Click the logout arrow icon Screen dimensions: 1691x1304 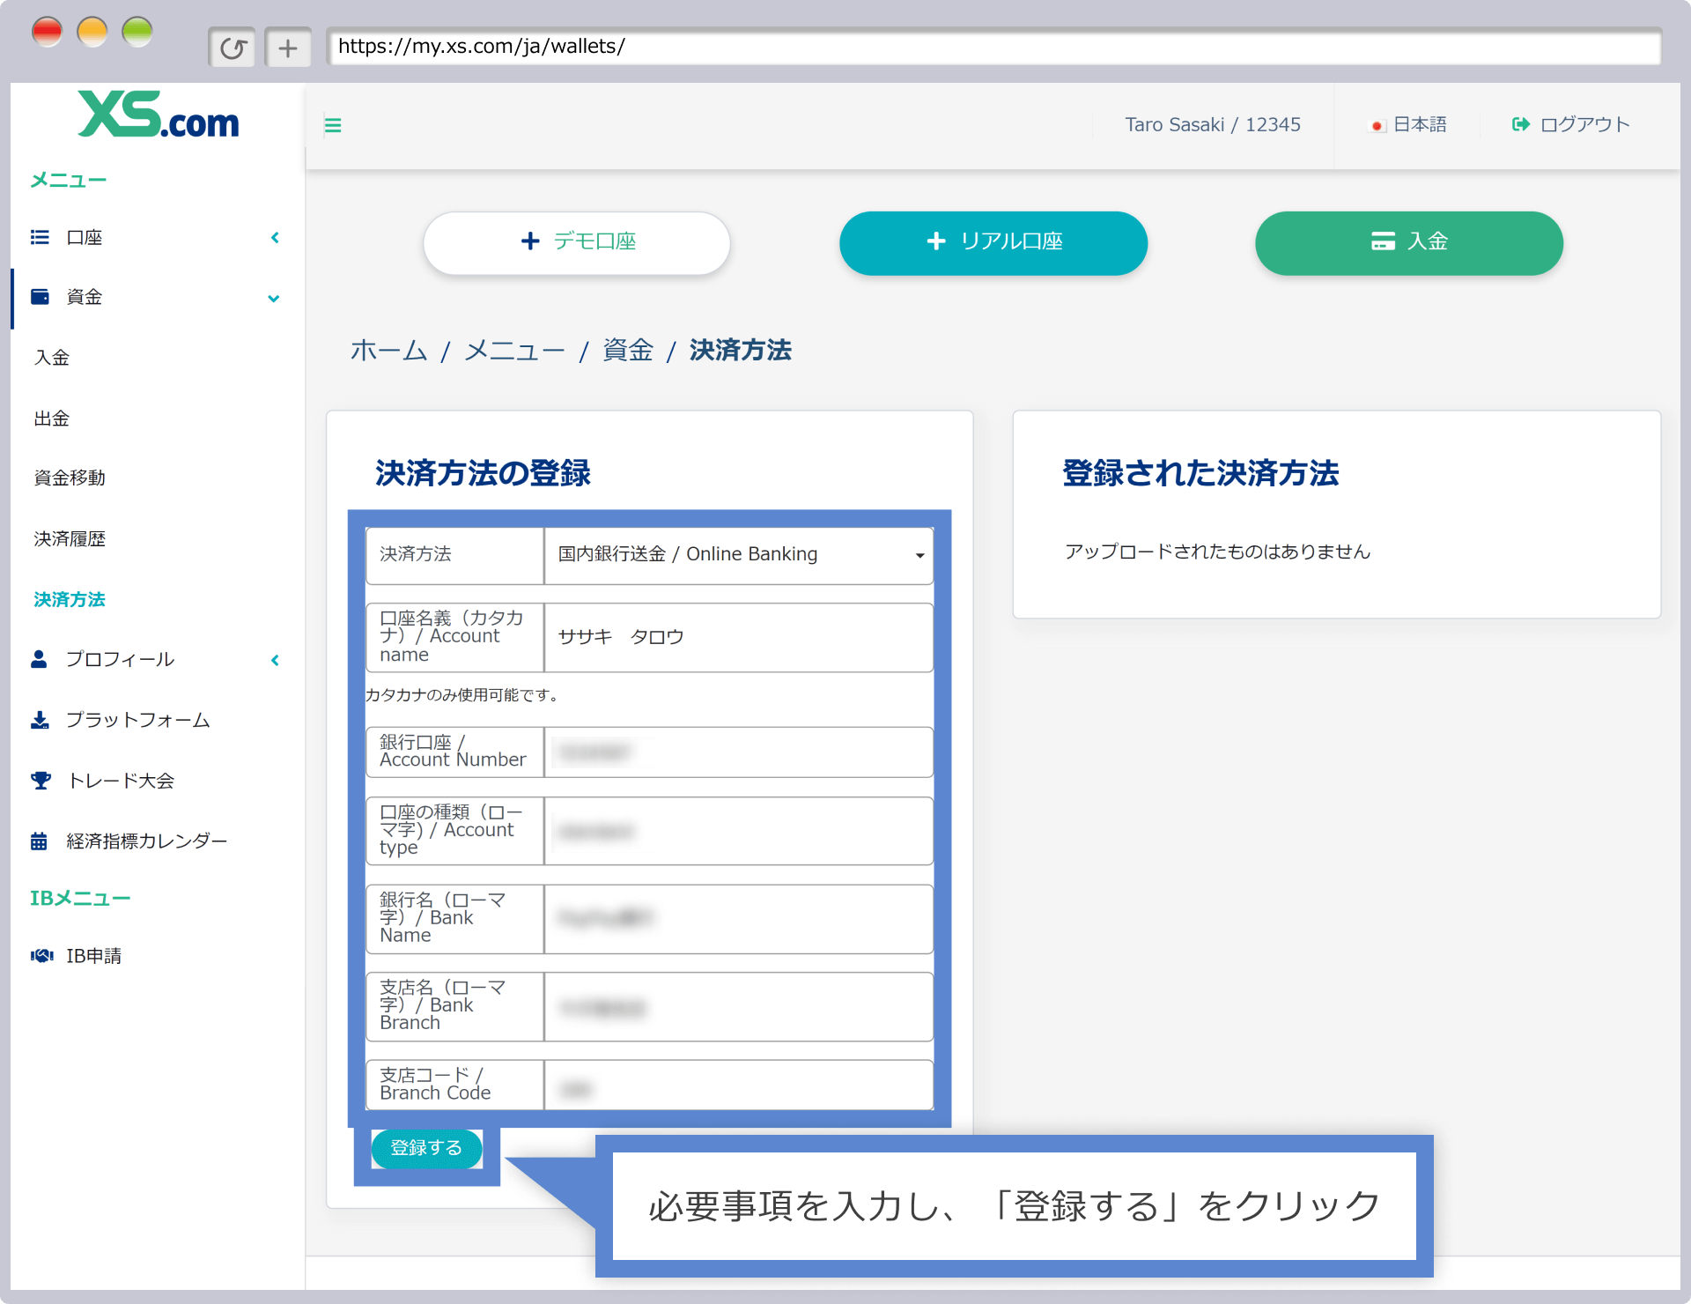pyautogui.click(x=1520, y=124)
